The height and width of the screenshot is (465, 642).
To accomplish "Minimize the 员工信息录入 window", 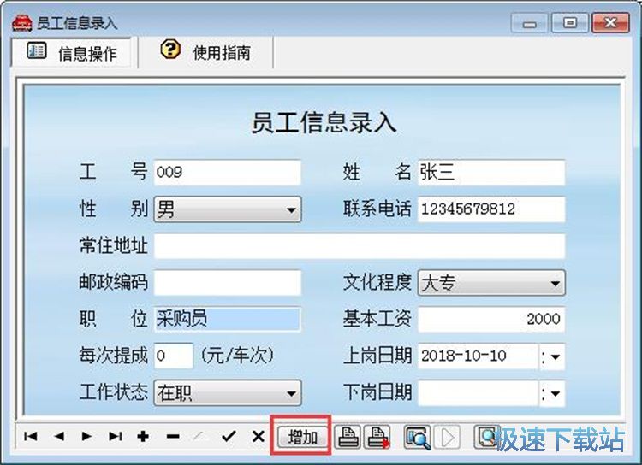I will [x=529, y=23].
